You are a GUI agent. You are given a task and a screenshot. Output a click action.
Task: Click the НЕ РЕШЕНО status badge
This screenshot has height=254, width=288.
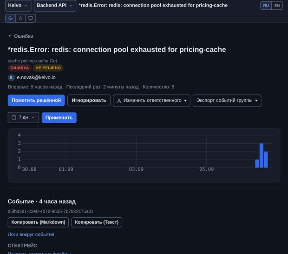pos(48,68)
